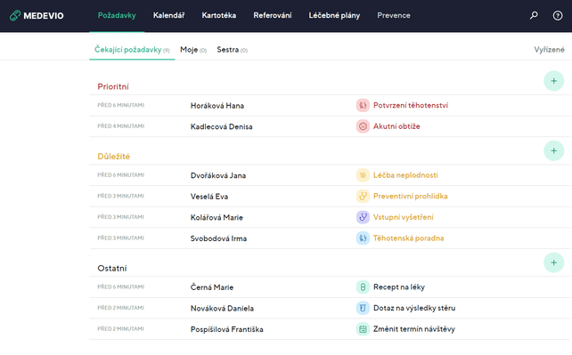
Task: Open the Akutní obtíže request
Action: (396, 126)
